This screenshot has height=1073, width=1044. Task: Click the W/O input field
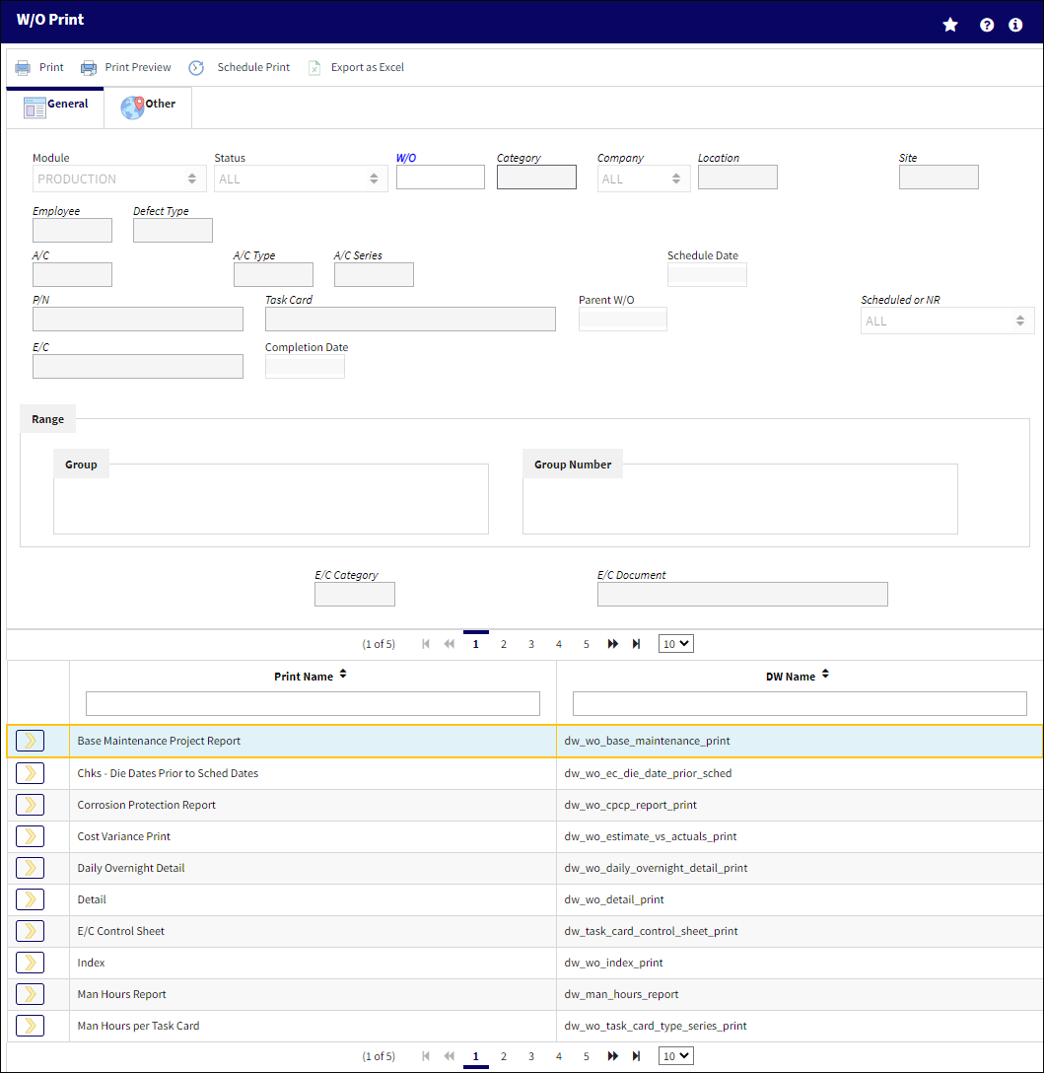pyautogui.click(x=441, y=178)
